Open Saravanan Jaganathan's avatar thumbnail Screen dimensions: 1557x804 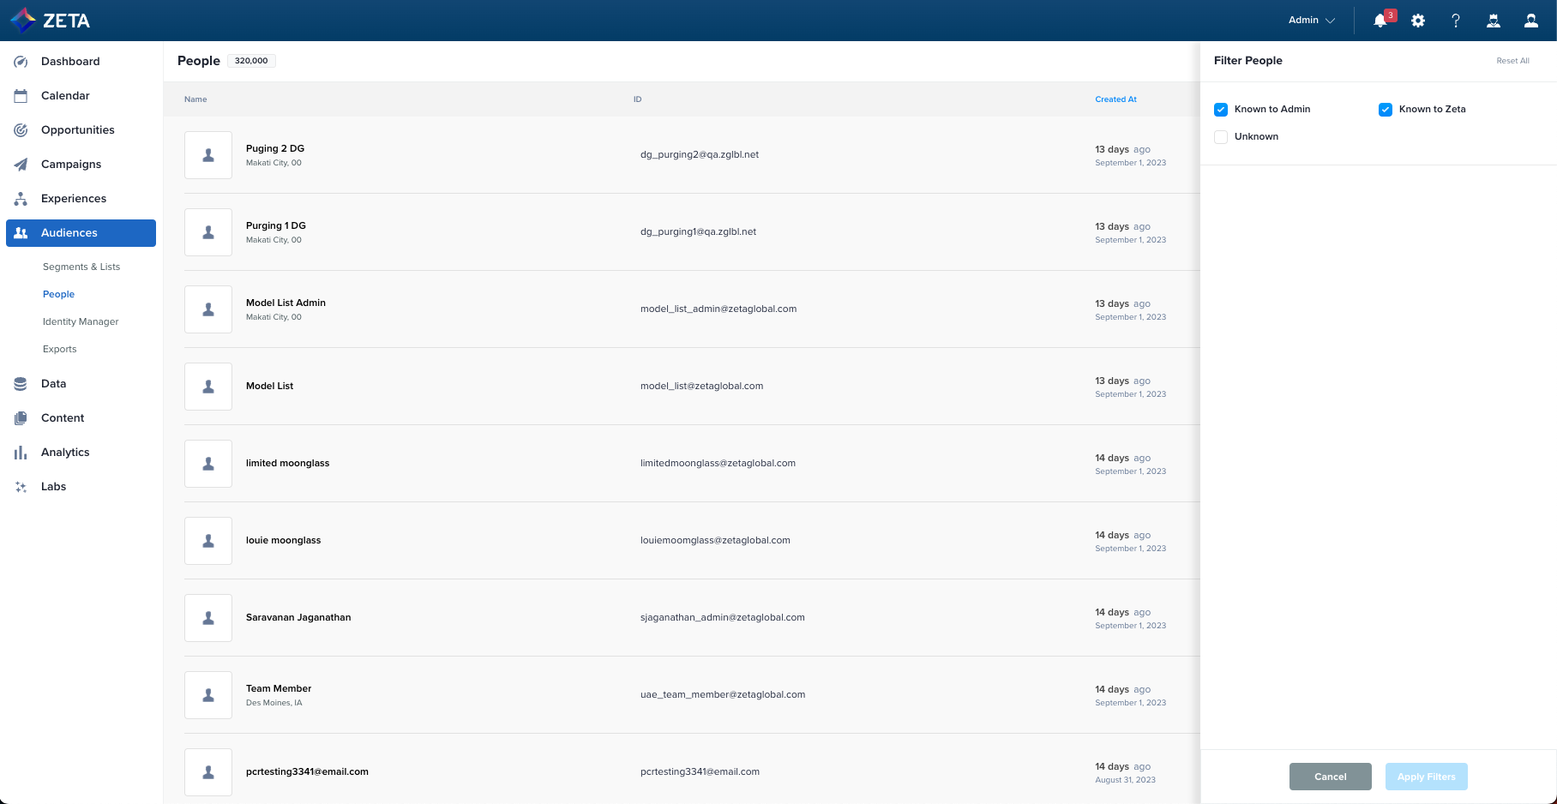pyautogui.click(x=208, y=618)
